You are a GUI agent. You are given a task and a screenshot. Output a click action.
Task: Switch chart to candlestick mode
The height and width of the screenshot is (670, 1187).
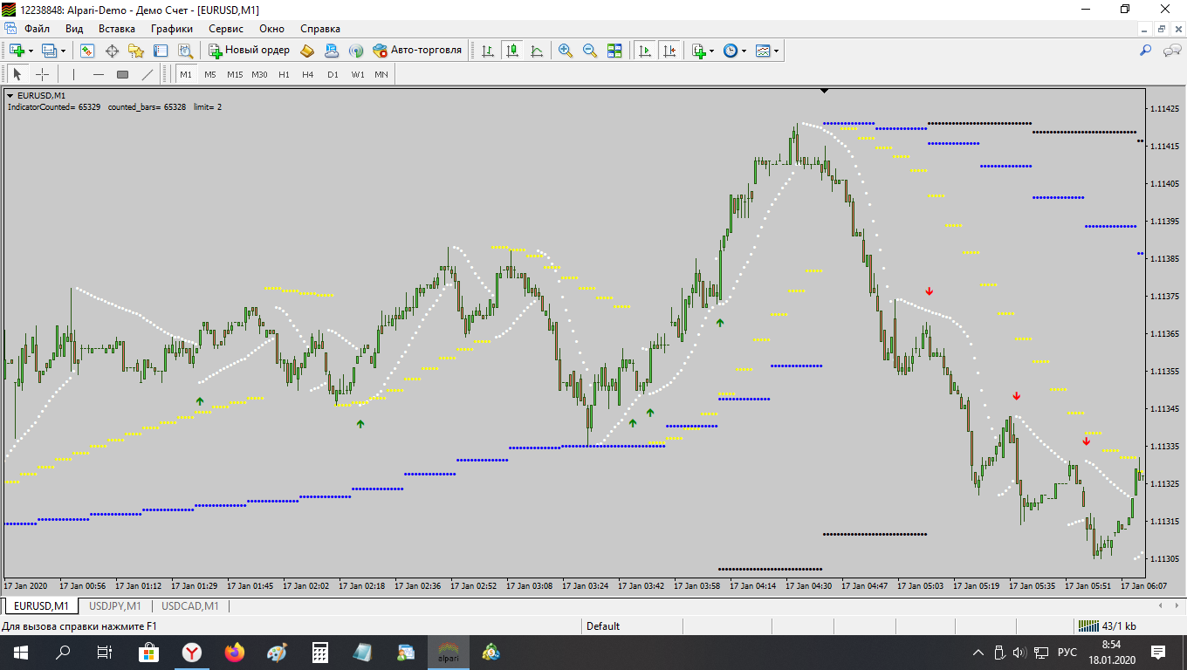(512, 51)
